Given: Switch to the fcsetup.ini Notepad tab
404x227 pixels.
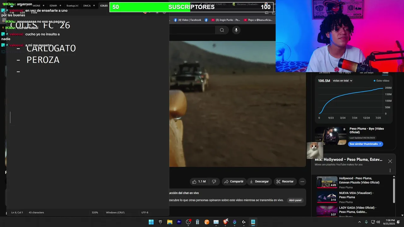Looking at the screenshot, I should (72, 6).
